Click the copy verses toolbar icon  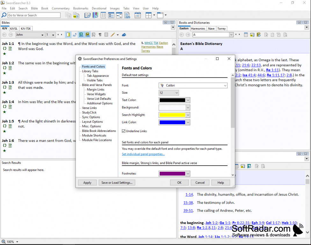pos(69,15)
